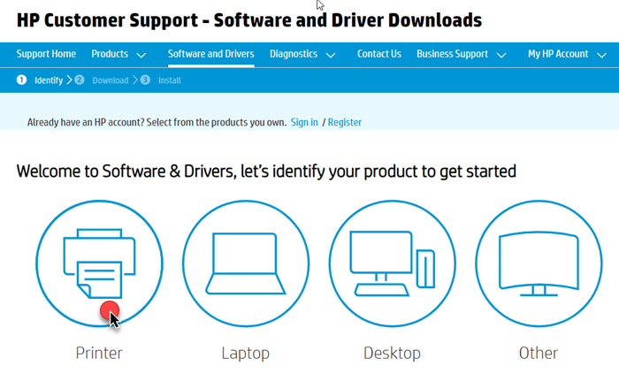Viewport: 619px width, 381px height.
Task: Open the Diagnostics menu label
Action: click(294, 54)
